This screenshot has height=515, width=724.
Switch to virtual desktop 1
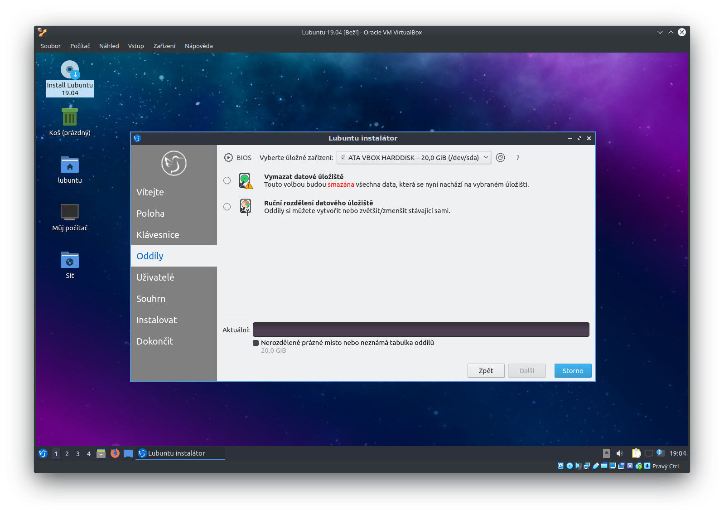tap(56, 453)
